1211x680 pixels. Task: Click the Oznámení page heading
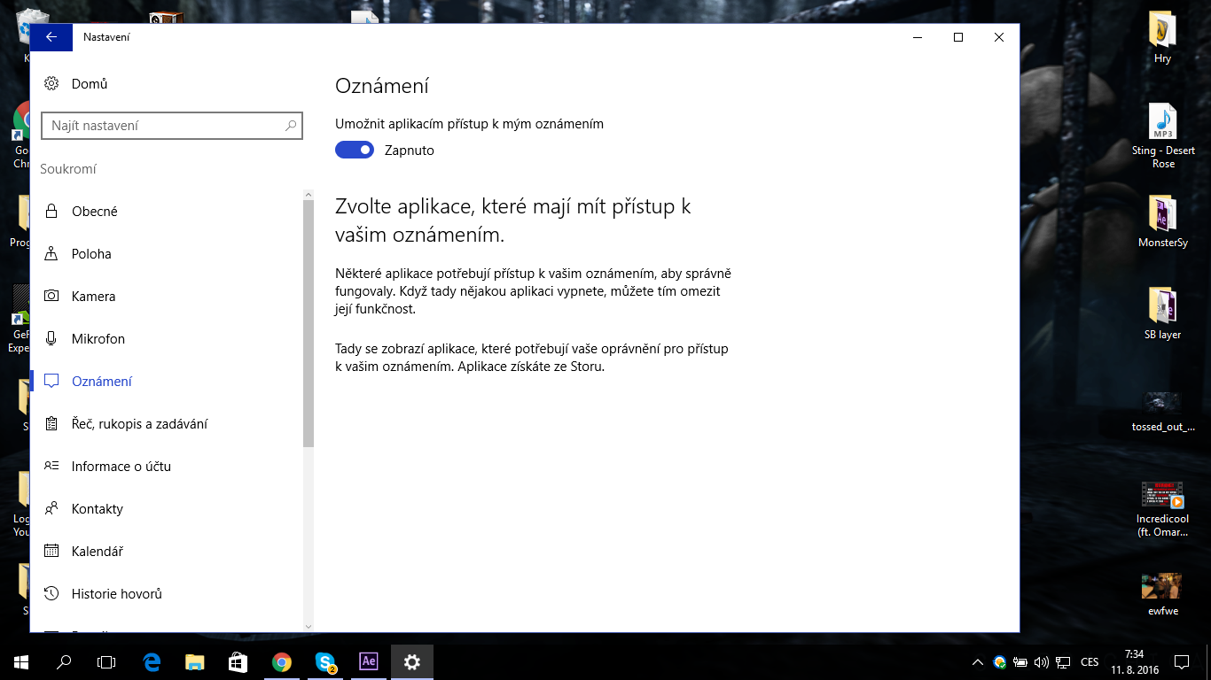point(382,86)
